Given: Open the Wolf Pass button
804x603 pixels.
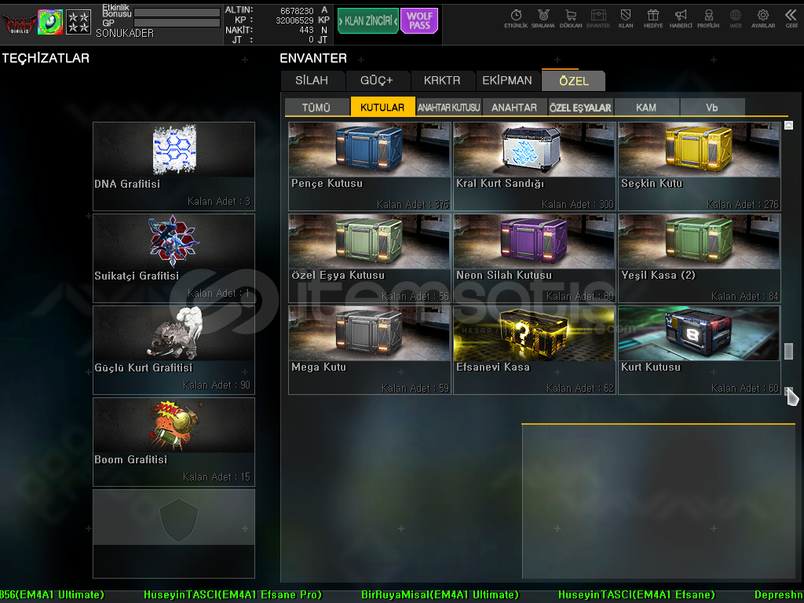Looking at the screenshot, I should [419, 21].
